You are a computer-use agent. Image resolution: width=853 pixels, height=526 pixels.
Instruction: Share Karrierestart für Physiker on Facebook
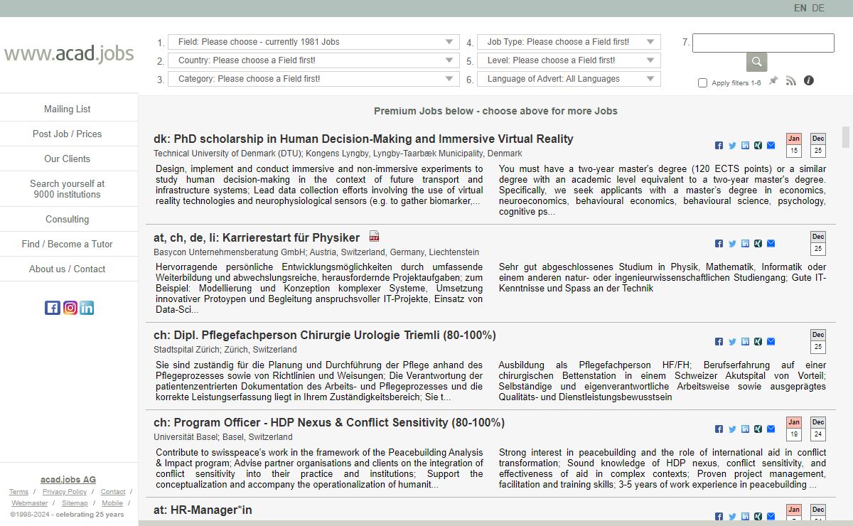719,243
